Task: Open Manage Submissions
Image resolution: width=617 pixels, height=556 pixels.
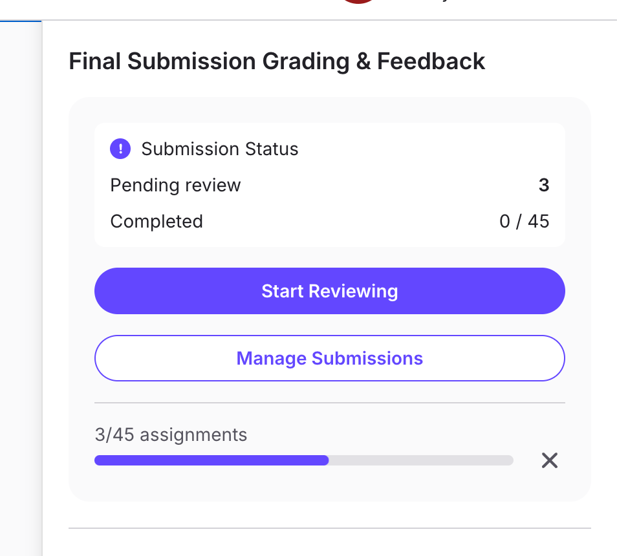Action: (330, 358)
